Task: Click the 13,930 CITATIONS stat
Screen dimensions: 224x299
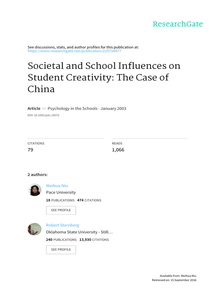Action: [x=94, y=240]
